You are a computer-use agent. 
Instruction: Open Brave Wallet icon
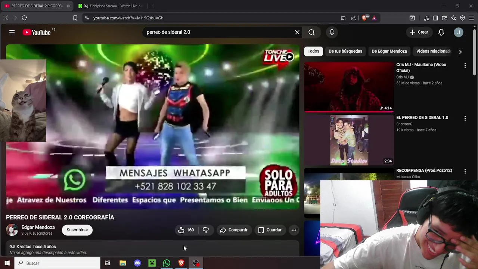(444, 18)
